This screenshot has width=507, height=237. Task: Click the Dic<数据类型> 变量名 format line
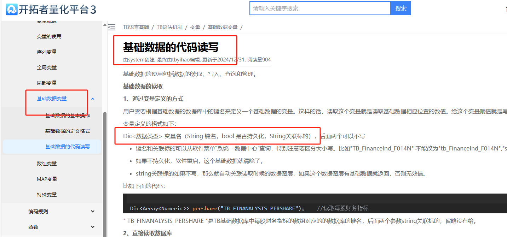pos(244,136)
